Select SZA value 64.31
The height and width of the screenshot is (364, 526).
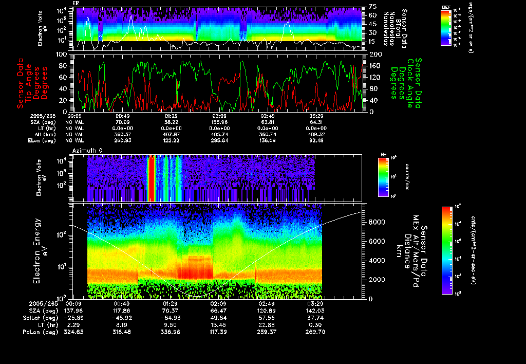(316, 122)
